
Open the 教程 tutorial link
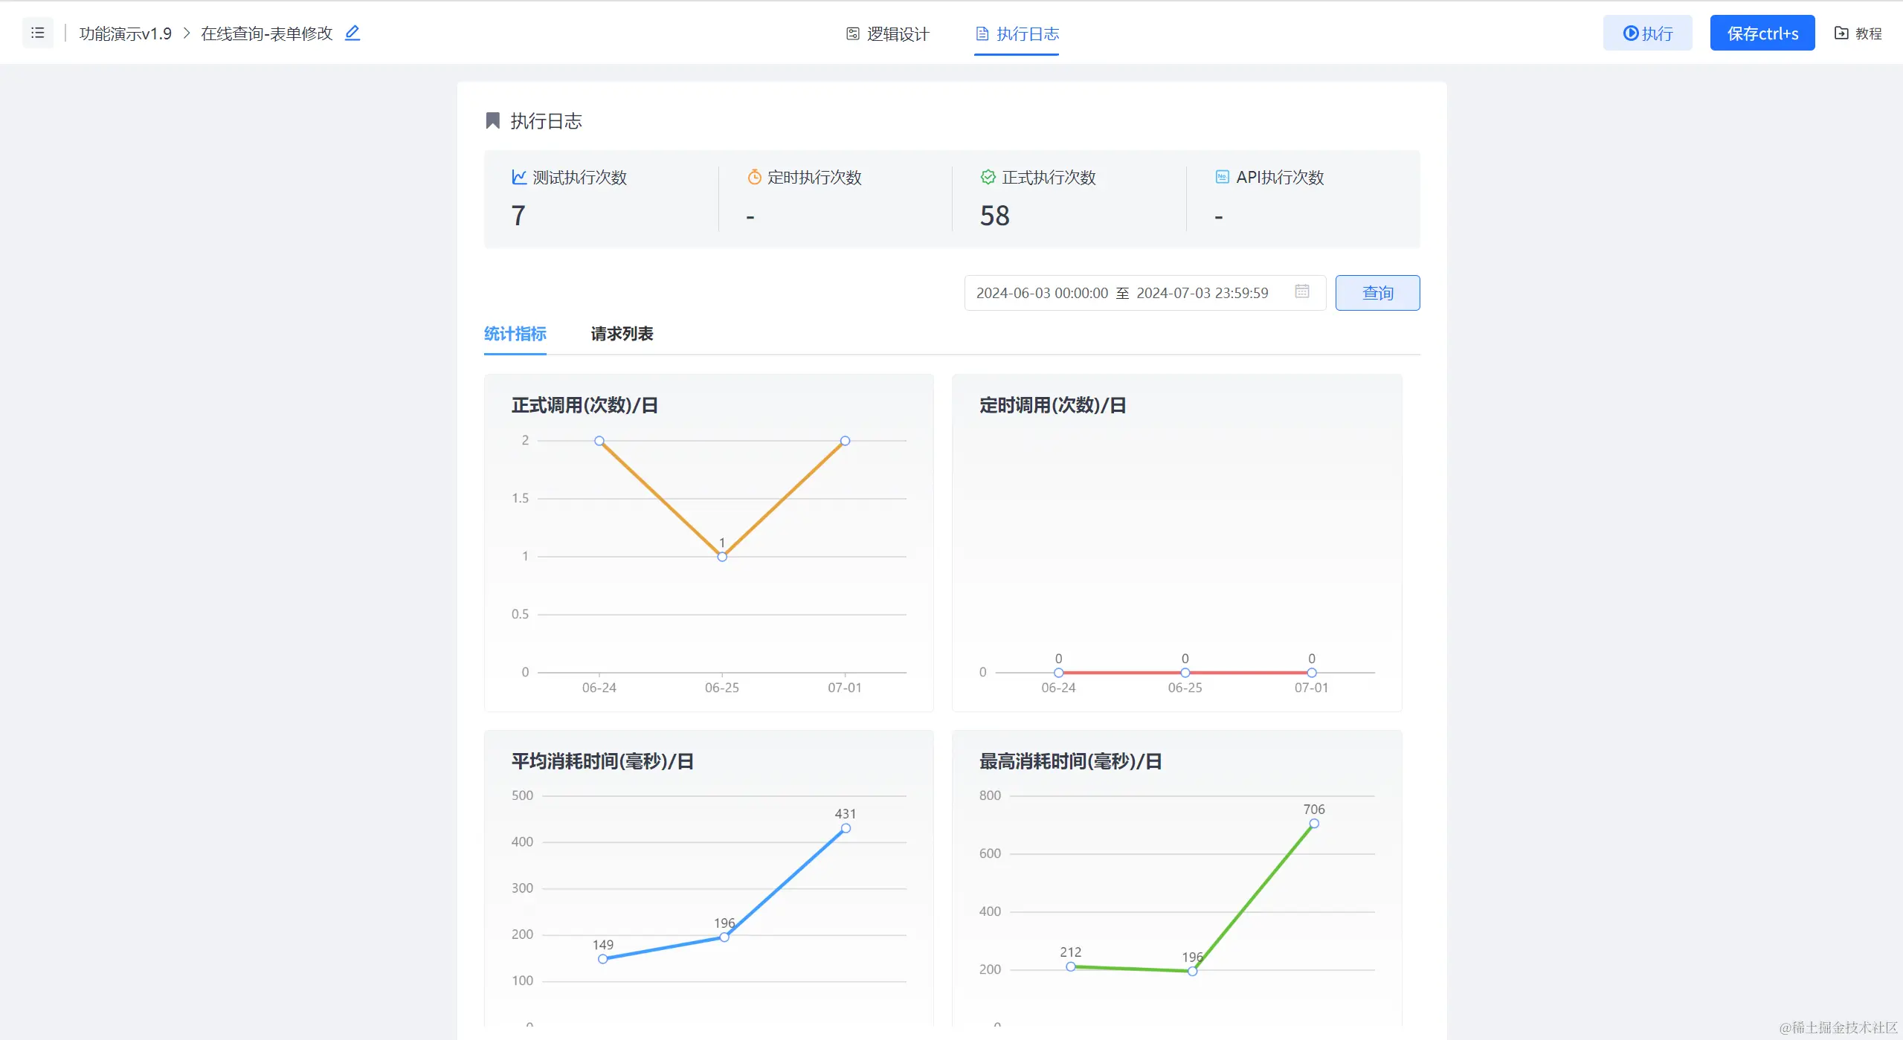pos(1858,33)
